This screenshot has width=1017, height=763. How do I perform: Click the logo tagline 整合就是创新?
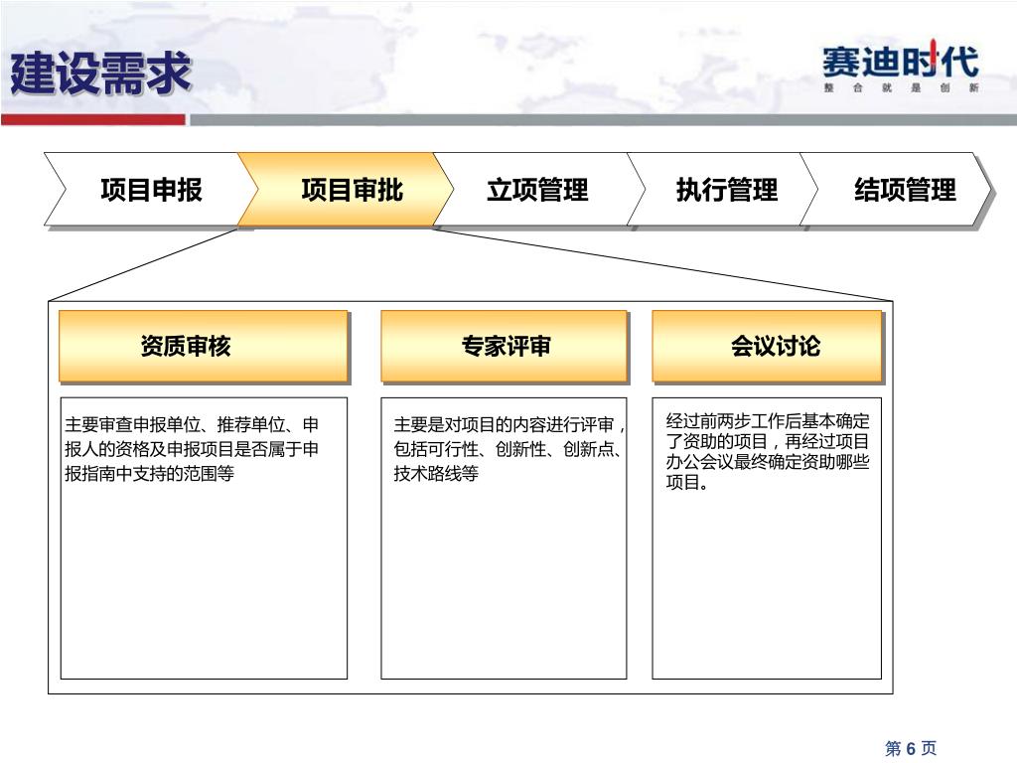coord(901,87)
